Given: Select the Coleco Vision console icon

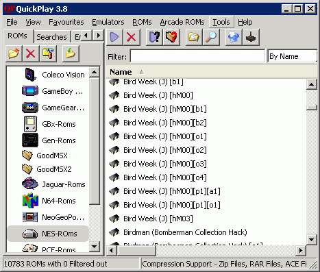Looking at the screenshot, I should click(x=30, y=75).
